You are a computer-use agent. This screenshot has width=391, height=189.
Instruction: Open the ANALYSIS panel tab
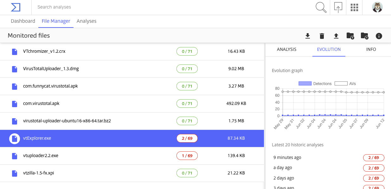pyautogui.click(x=286, y=50)
